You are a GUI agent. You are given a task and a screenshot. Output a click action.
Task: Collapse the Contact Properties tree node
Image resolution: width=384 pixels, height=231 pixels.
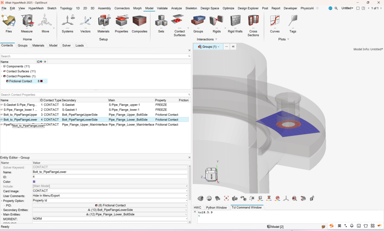(x=1, y=76)
